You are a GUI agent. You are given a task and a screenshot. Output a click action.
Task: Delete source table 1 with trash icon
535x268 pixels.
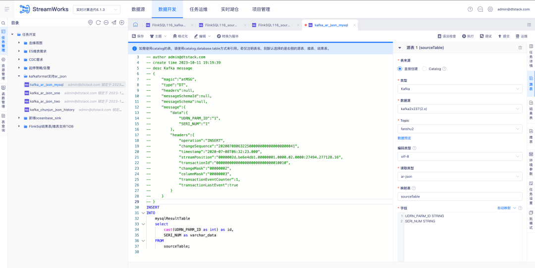pos(520,48)
